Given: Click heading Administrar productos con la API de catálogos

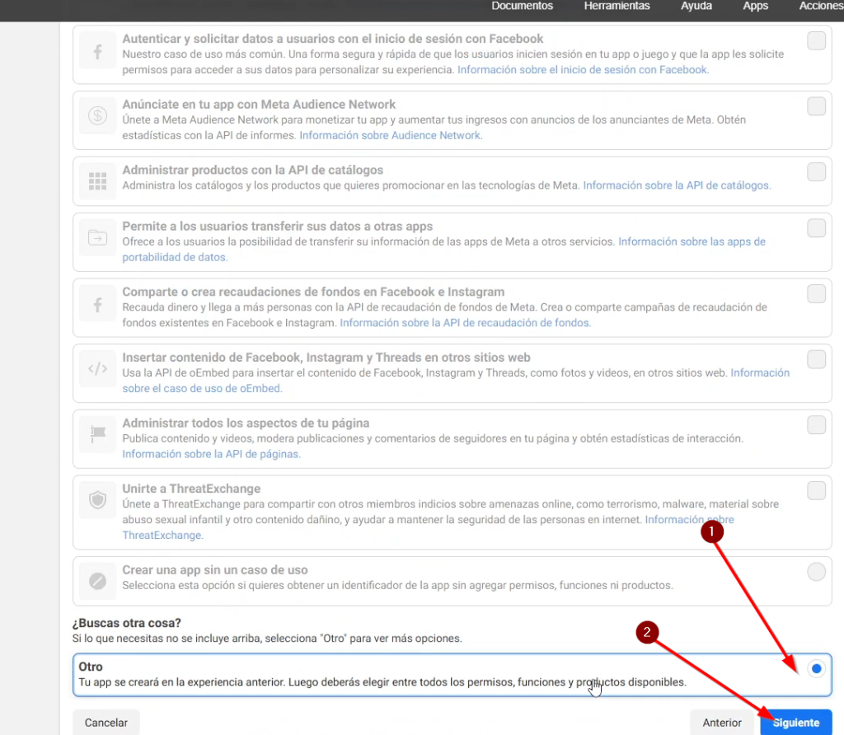Looking at the screenshot, I should click(252, 170).
